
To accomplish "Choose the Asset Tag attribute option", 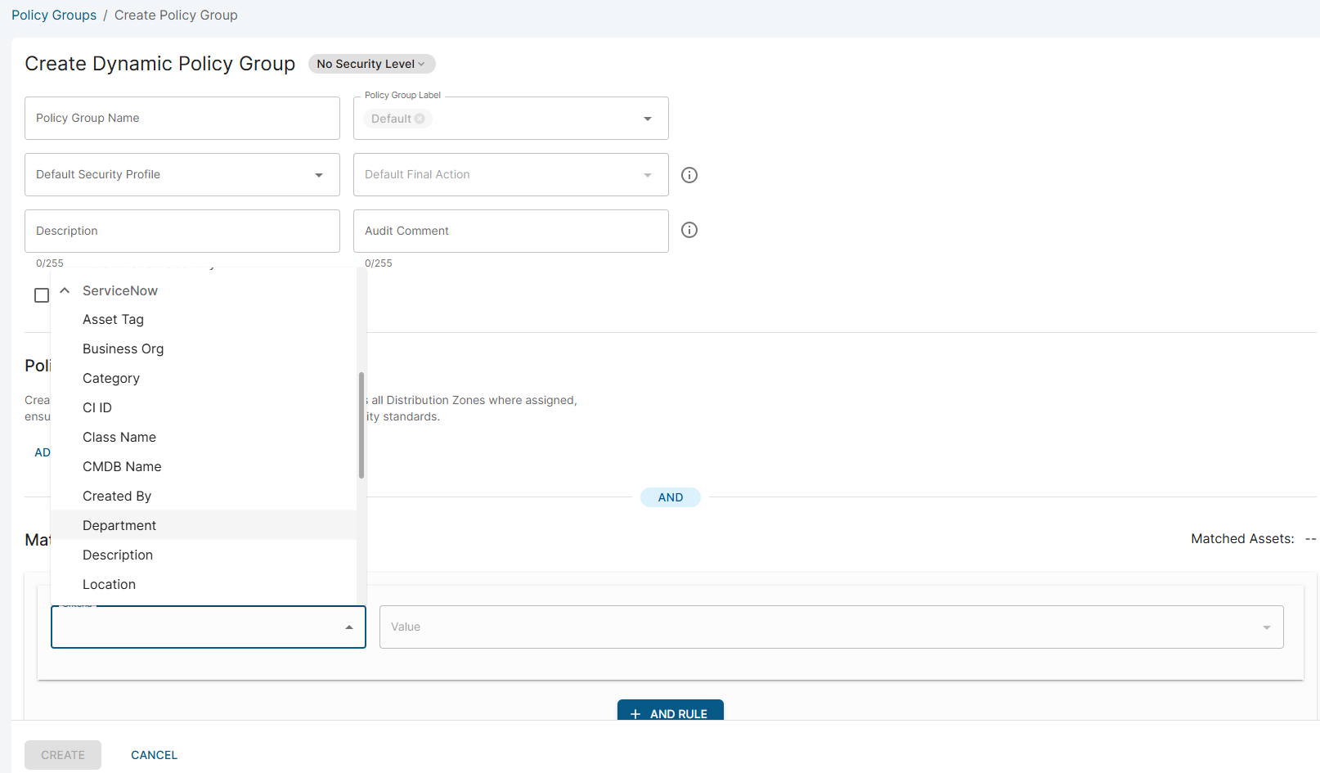I will coord(113,319).
